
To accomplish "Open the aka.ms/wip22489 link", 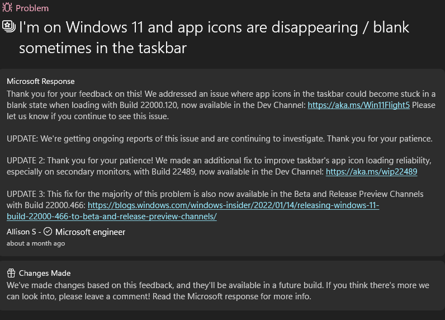I will (x=371, y=172).
